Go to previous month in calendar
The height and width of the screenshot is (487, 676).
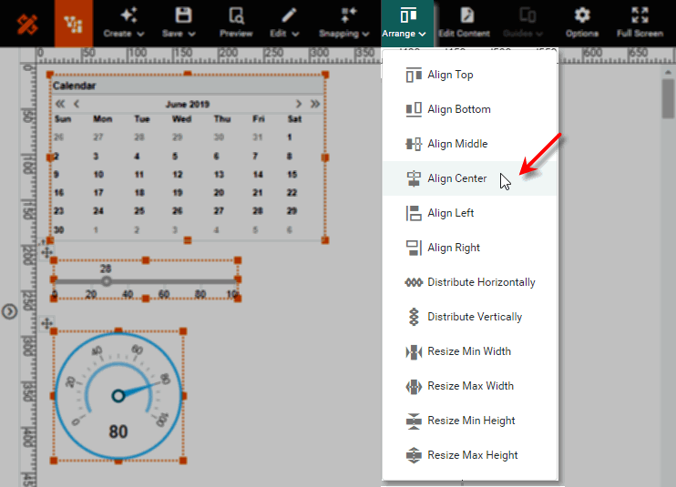[77, 104]
